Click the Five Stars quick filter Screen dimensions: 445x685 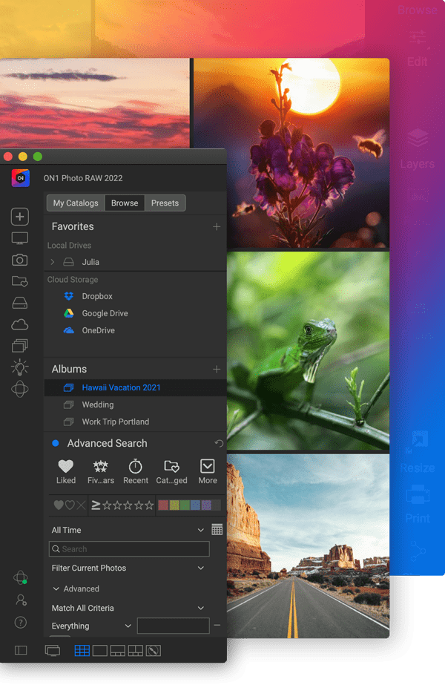pyautogui.click(x=101, y=472)
